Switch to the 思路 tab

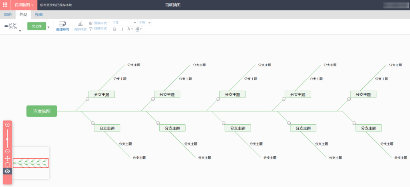pos(8,15)
